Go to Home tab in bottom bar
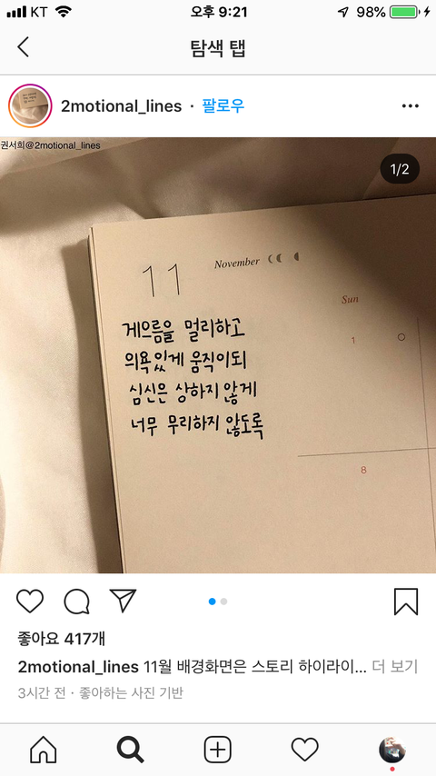Image resolution: width=436 pixels, height=776 pixels. [x=44, y=750]
